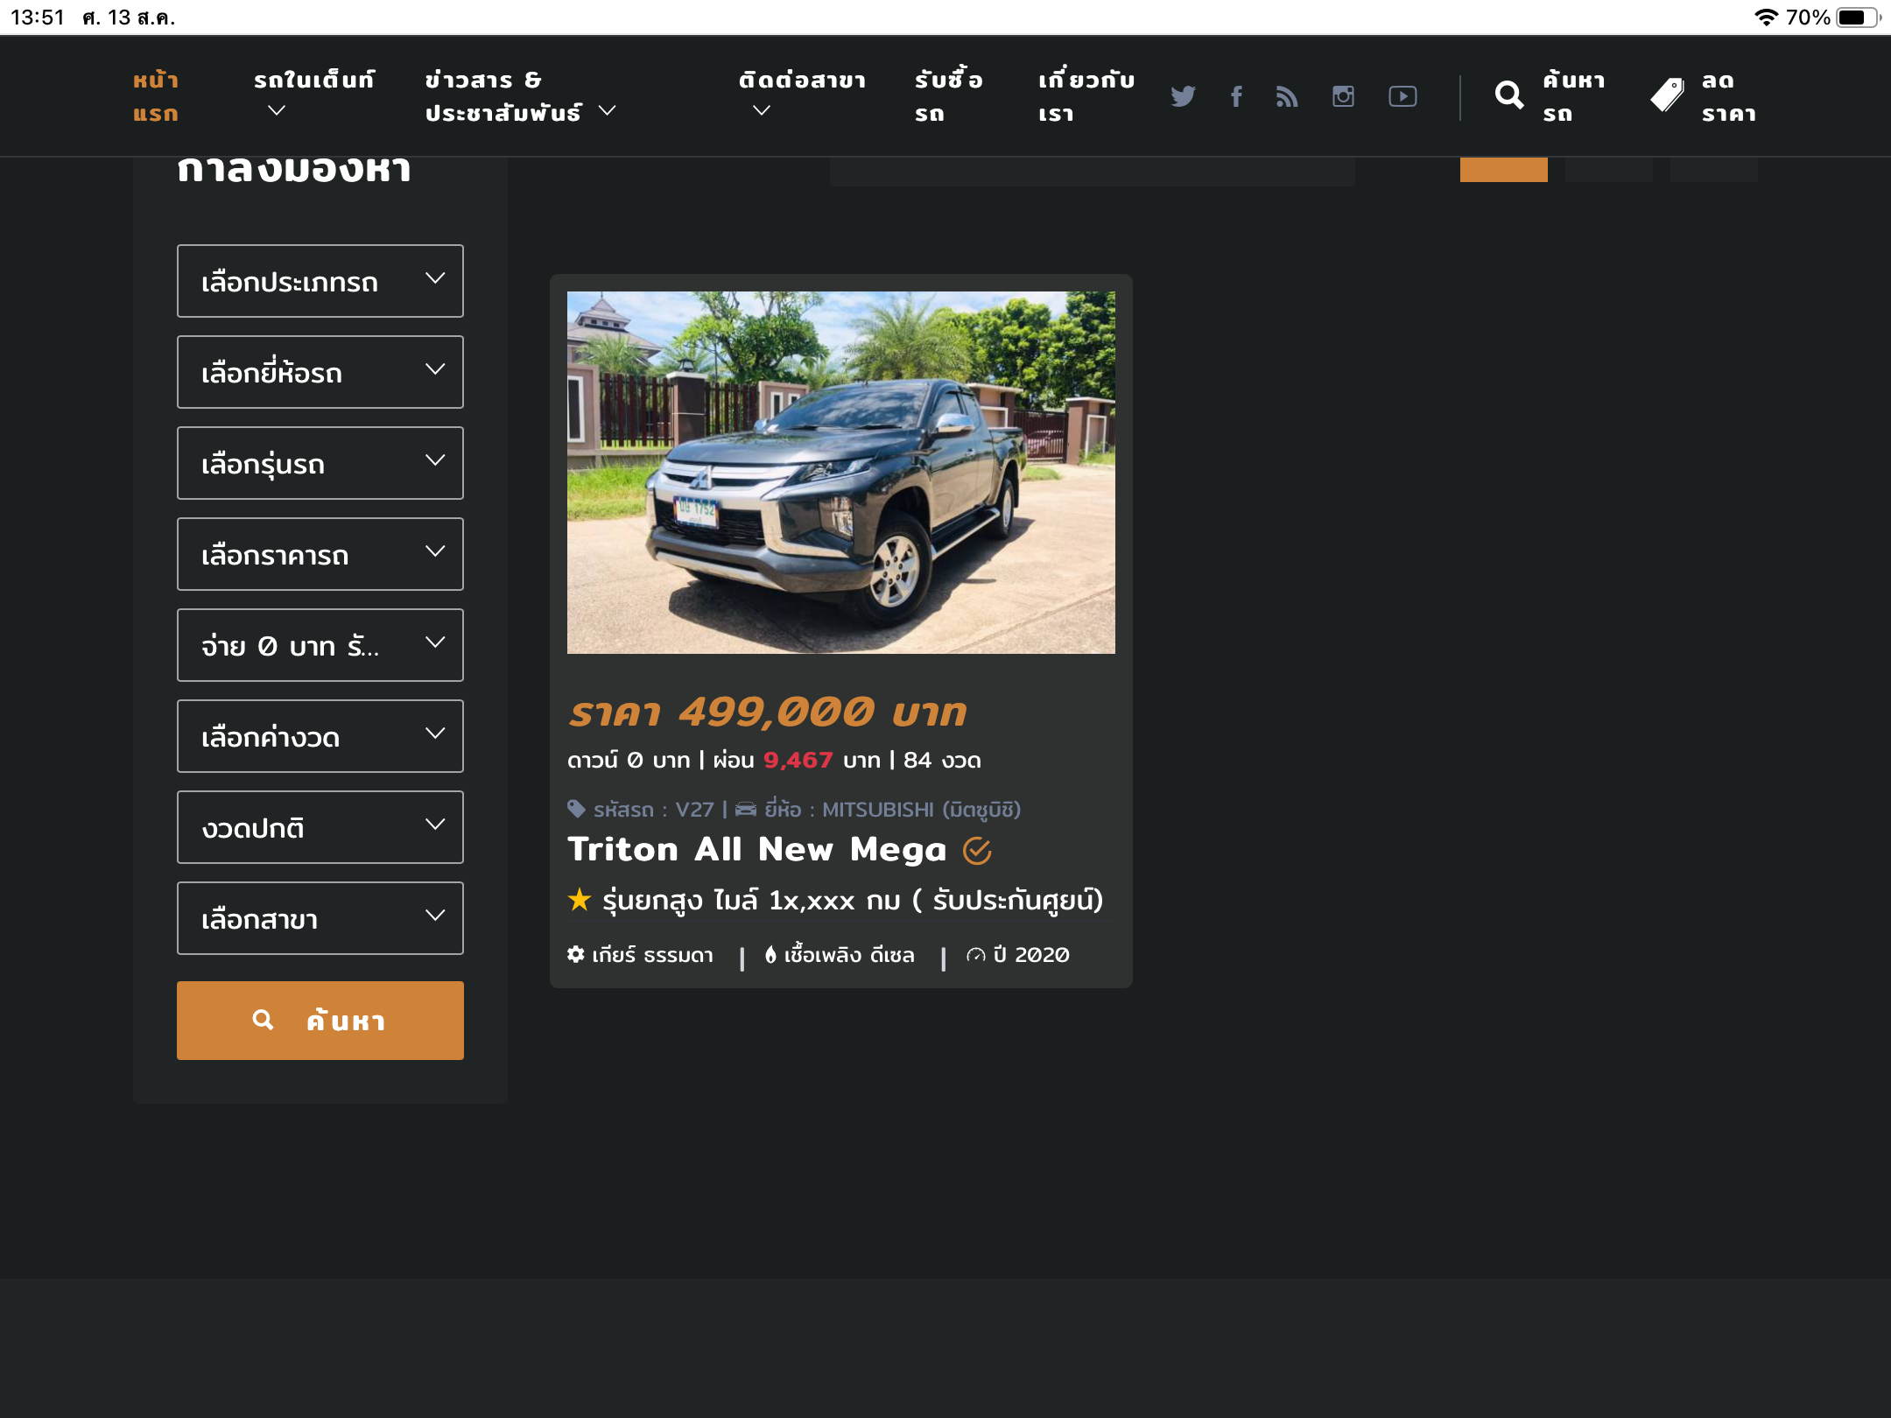Click the magnifier search car icon
This screenshot has width=1891, height=1418.
pyautogui.click(x=1508, y=95)
